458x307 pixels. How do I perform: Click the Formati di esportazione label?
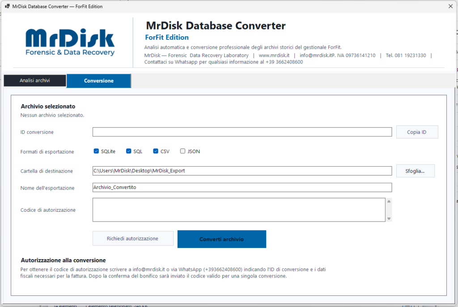47,152
